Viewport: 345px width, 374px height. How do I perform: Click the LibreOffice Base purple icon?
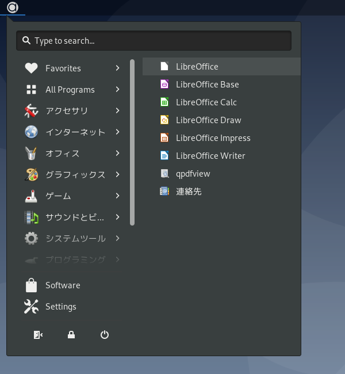click(164, 84)
